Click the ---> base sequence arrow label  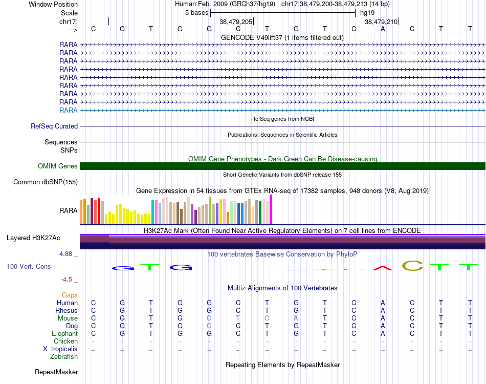(72, 30)
